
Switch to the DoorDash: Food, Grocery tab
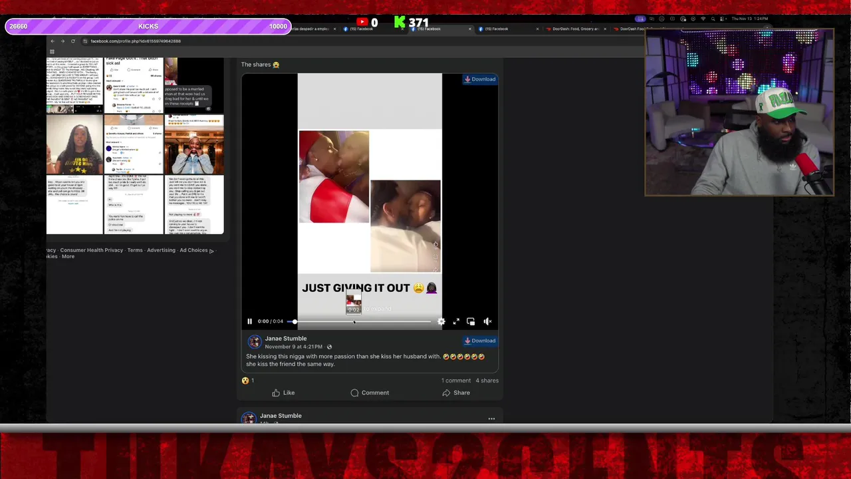pos(576,29)
